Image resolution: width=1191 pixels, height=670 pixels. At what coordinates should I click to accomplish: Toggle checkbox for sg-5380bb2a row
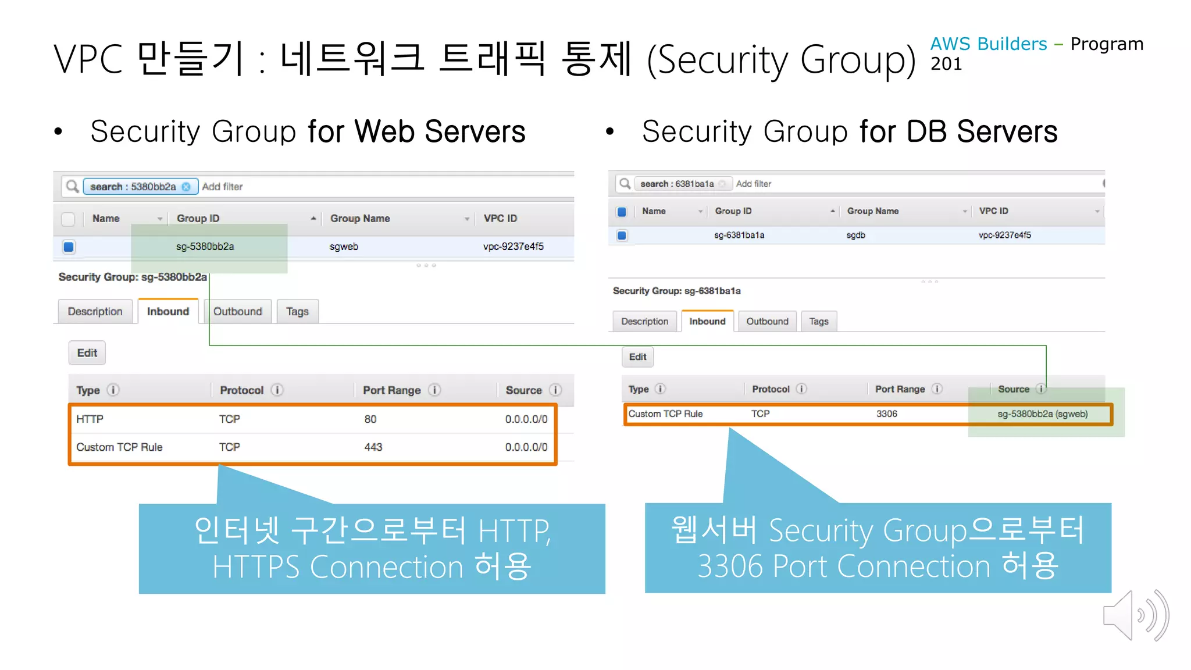click(69, 247)
